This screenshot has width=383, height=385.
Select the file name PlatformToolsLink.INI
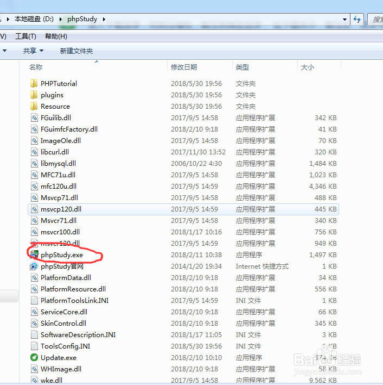pos(74,300)
